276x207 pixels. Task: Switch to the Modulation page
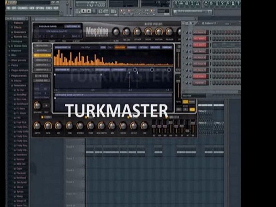pyautogui.click(x=42, y=46)
